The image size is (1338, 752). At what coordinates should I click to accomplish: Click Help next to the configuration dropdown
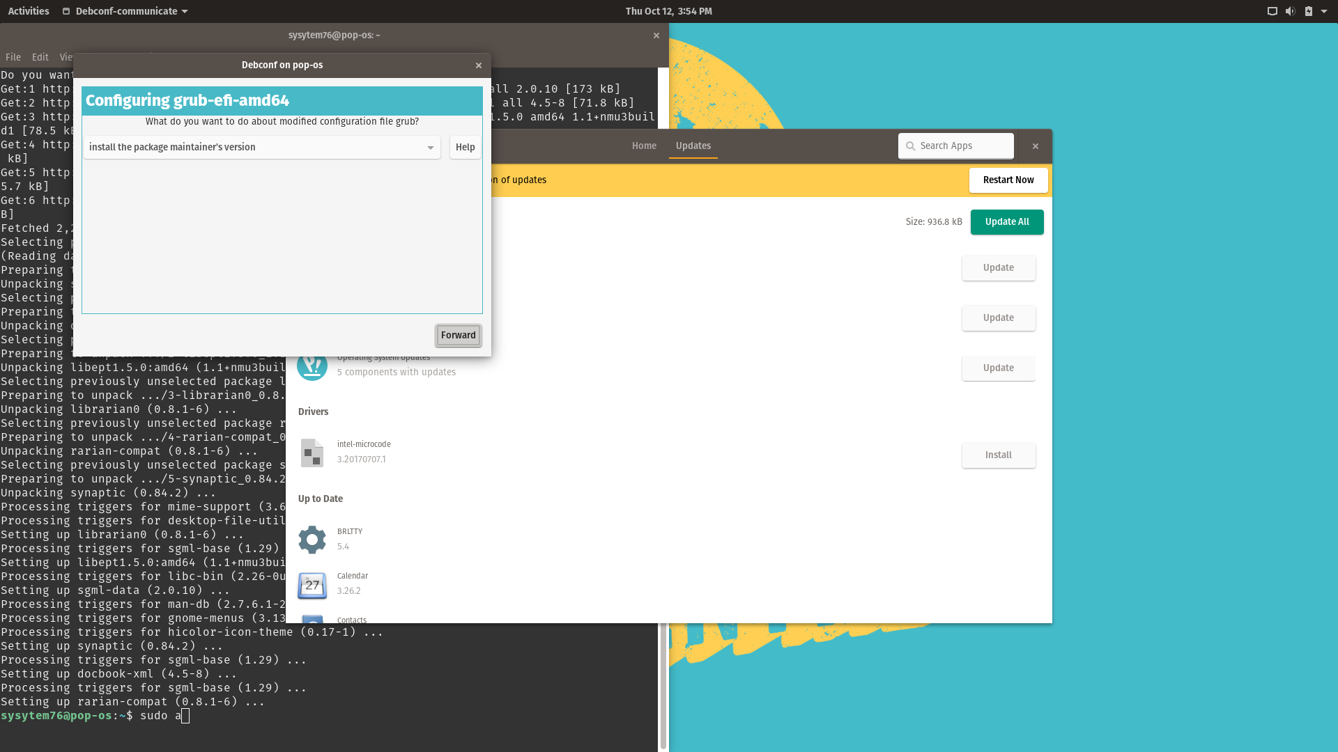coord(464,147)
